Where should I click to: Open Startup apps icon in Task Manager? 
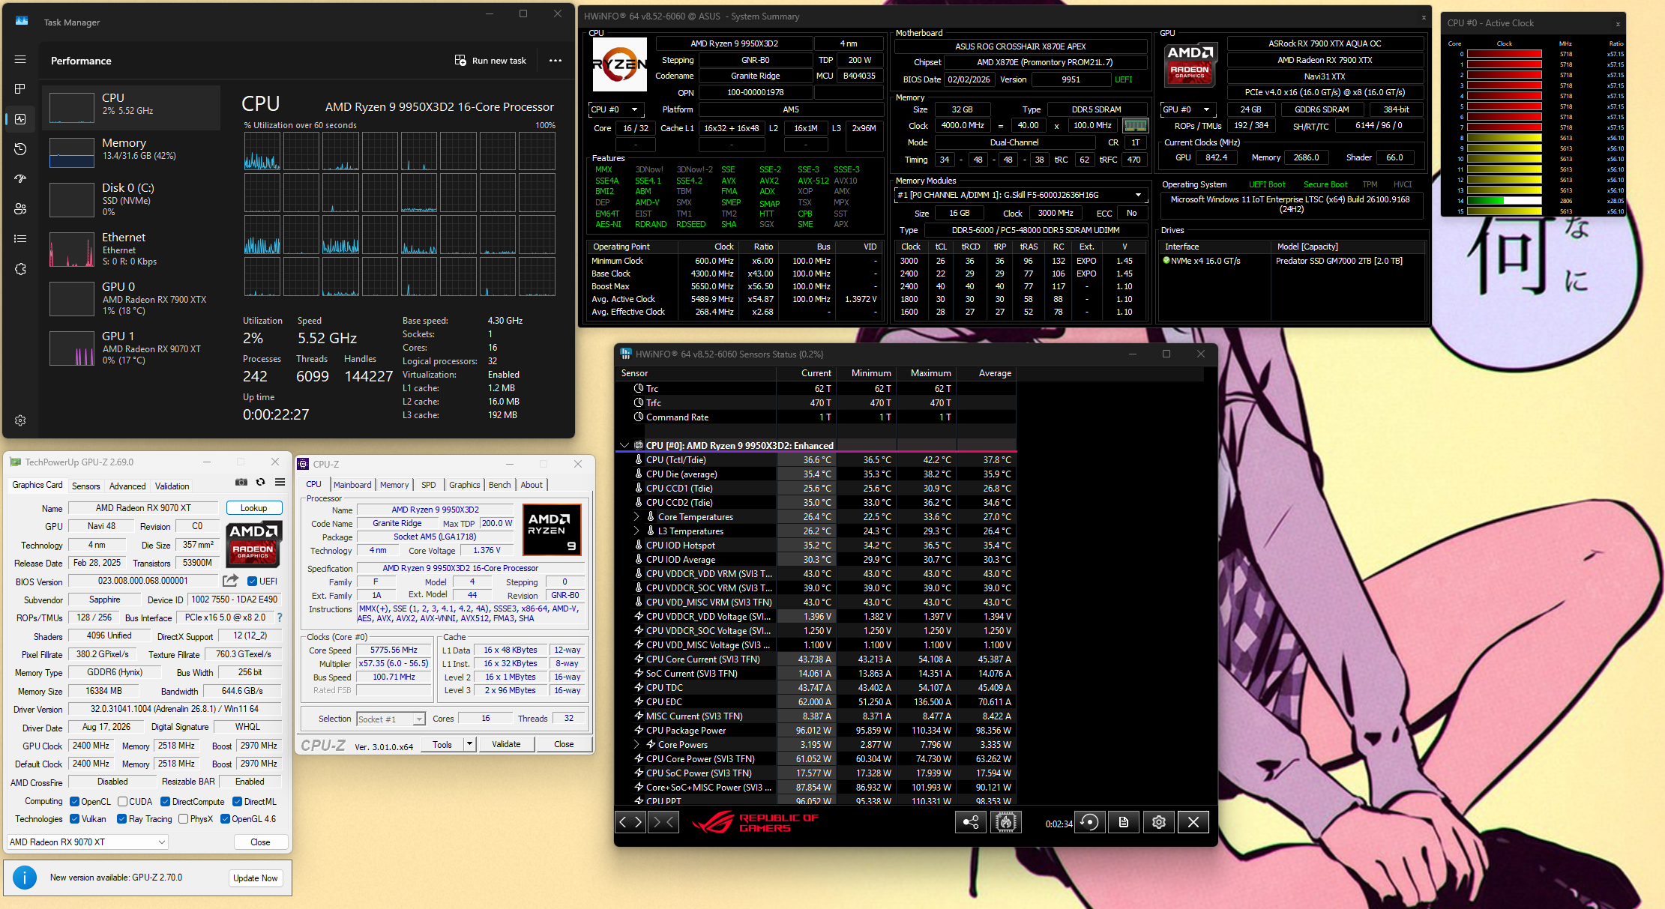tap(20, 179)
